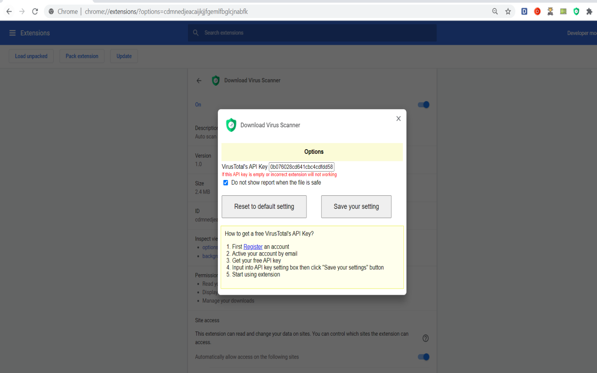
Task: Click the shield logo in the options dialog
Action: coord(231,125)
